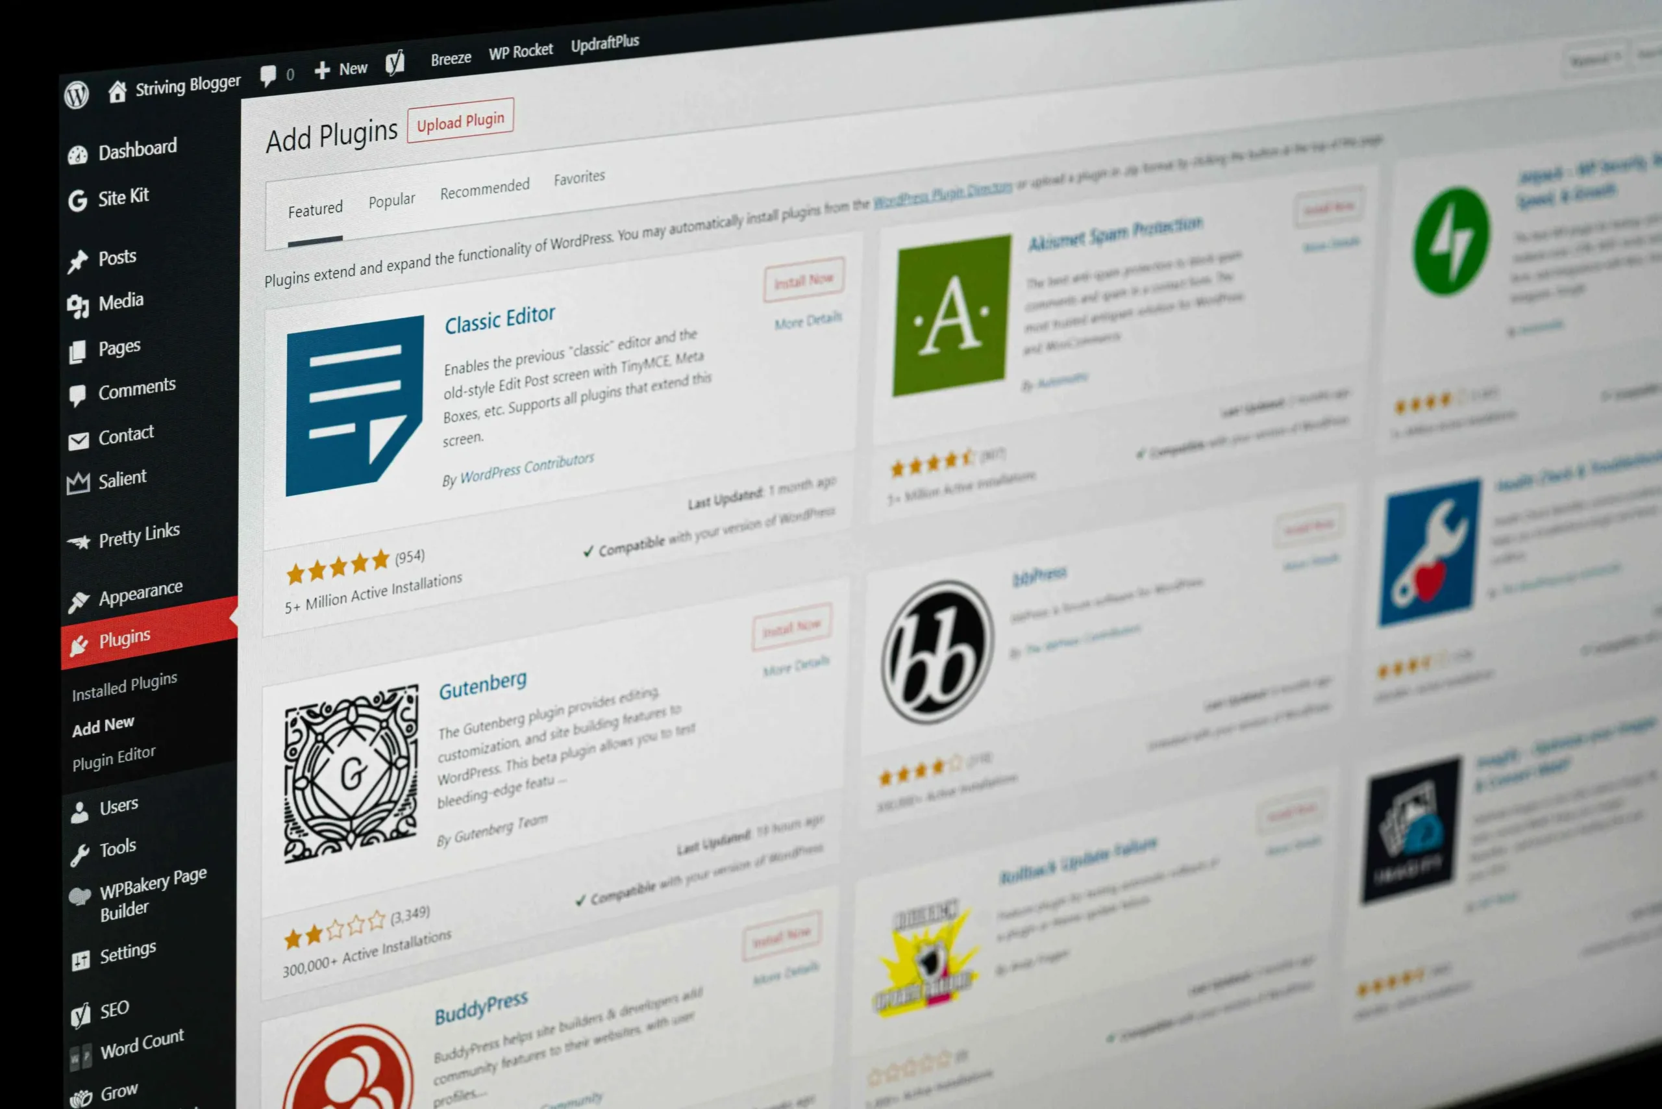Click Upload Plugin button

coord(460,121)
